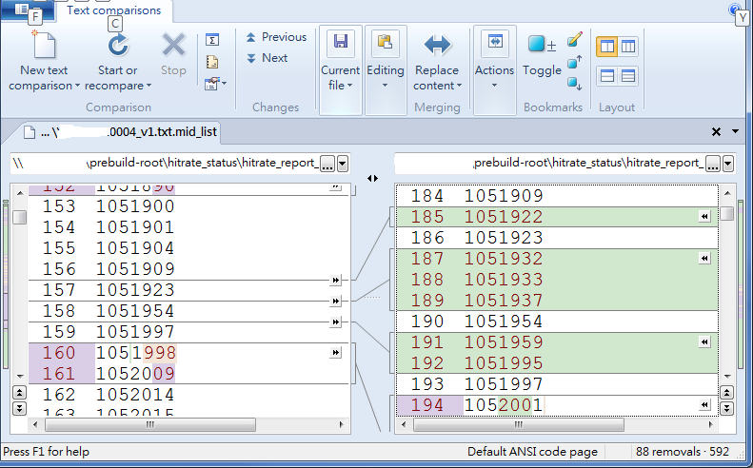Copy line 191 block to left
This screenshot has width=753, height=468.
click(704, 341)
